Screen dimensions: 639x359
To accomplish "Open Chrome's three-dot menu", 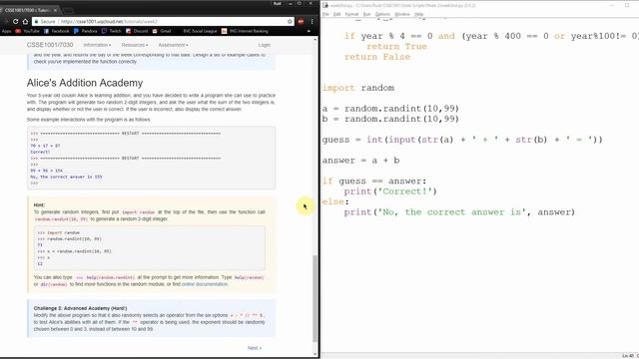I will (x=313, y=21).
